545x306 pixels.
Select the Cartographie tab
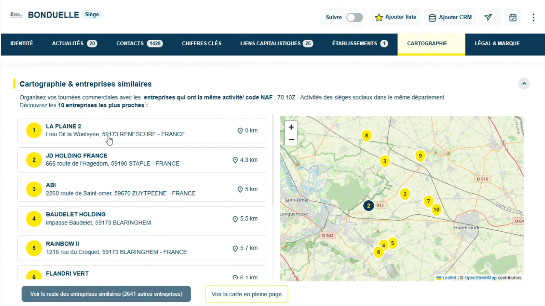431,44
